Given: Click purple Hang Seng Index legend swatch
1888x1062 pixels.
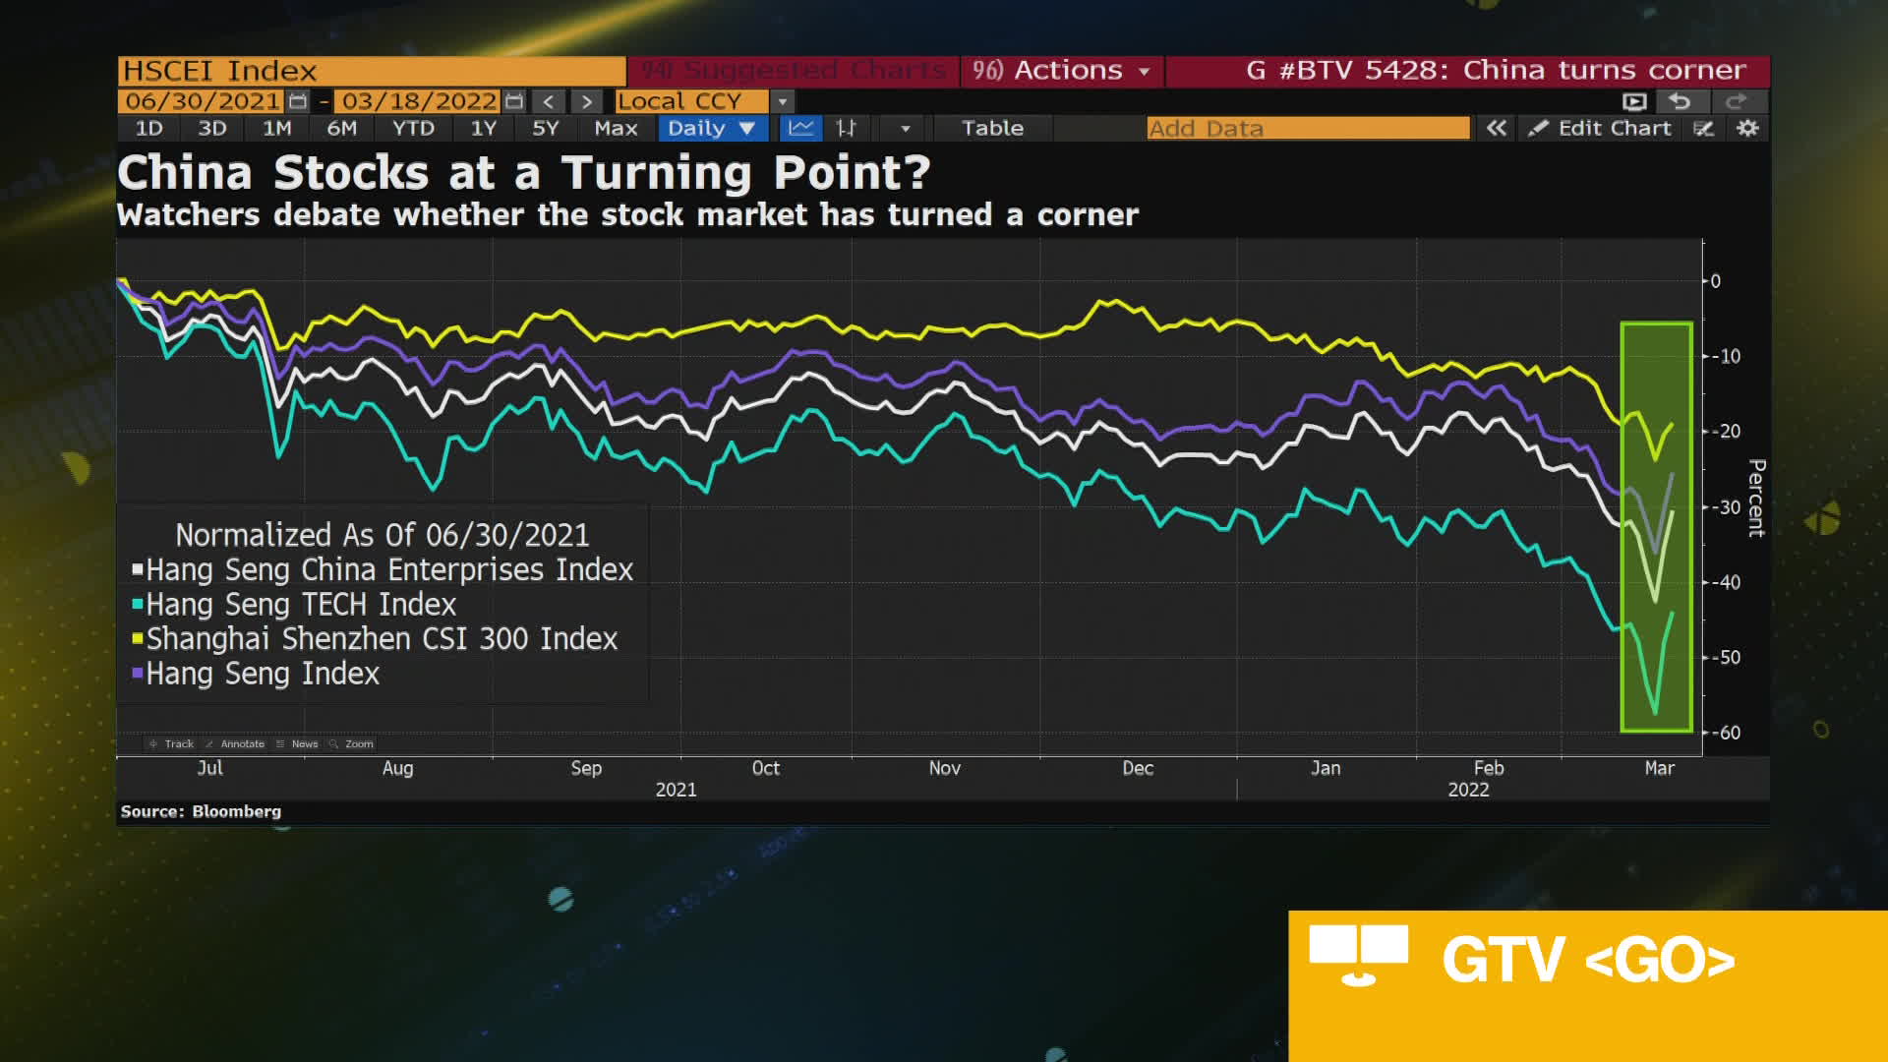Looking at the screenshot, I should click(x=138, y=673).
